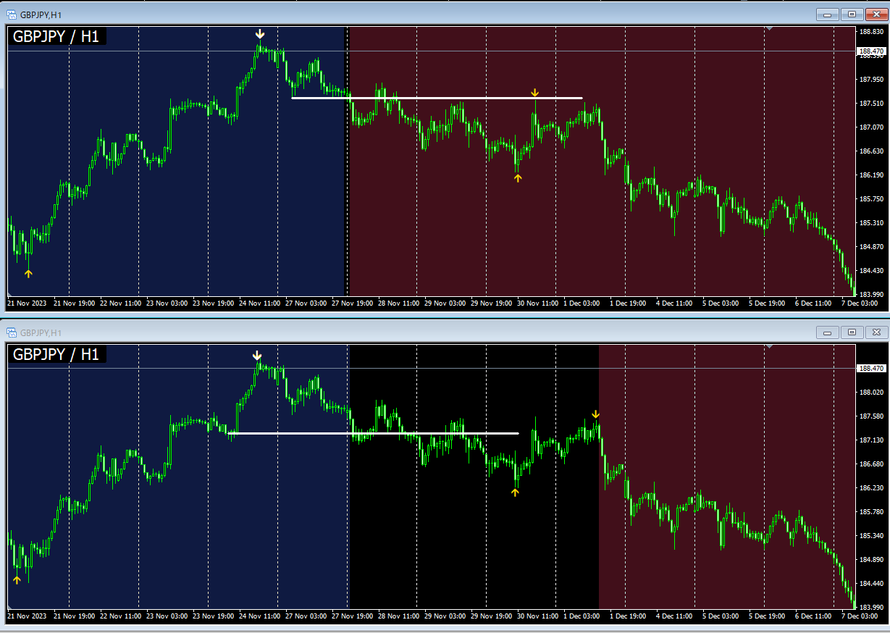Click 185.340 on bottom chart price axis
This screenshot has height=633, width=890.
(x=871, y=535)
